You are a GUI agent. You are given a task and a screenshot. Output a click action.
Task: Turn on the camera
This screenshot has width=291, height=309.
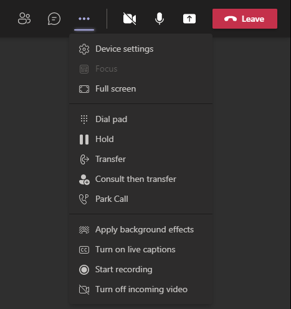point(130,19)
